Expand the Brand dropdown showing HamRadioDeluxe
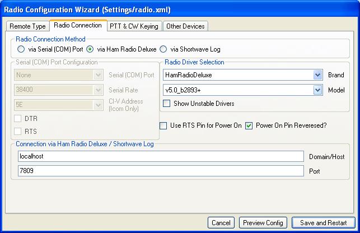This screenshot has width=360, height=233. [318, 74]
